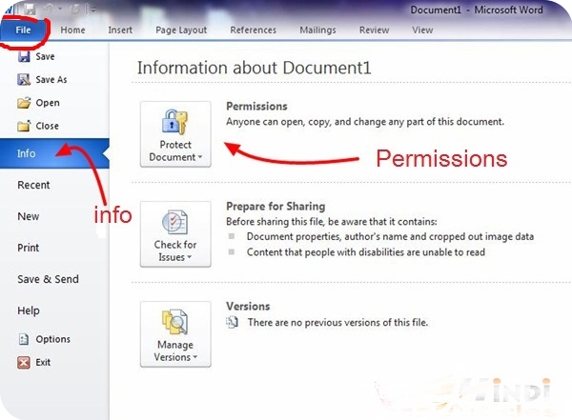This screenshot has height=420, width=572.
Task: Click 'Information about Document1' title
Action: point(255,68)
